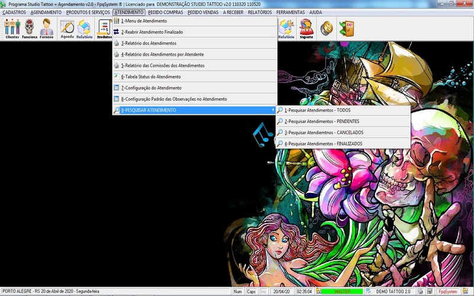Open the PRODUTOS E SERVIÇOS menu
Screen dimensions: 474x296
click(88, 12)
